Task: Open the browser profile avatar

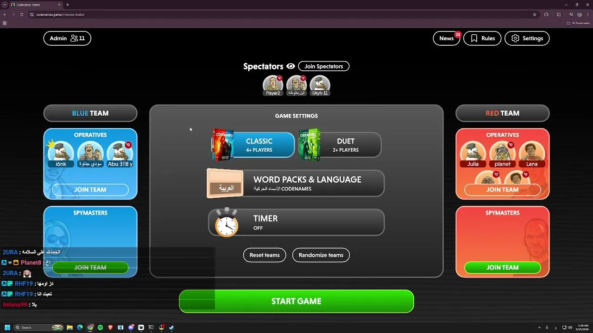Action: pyautogui.click(x=580, y=14)
